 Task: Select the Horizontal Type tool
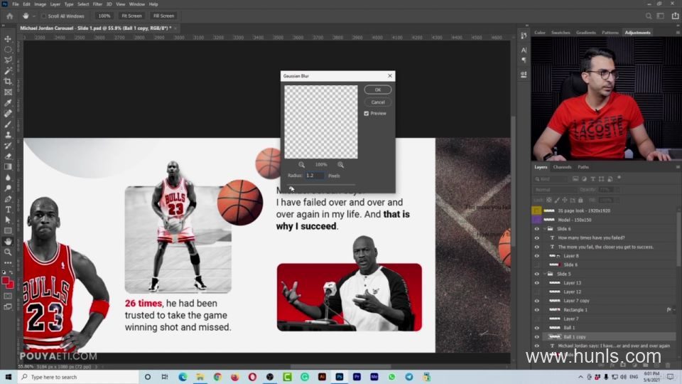[8, 209]
